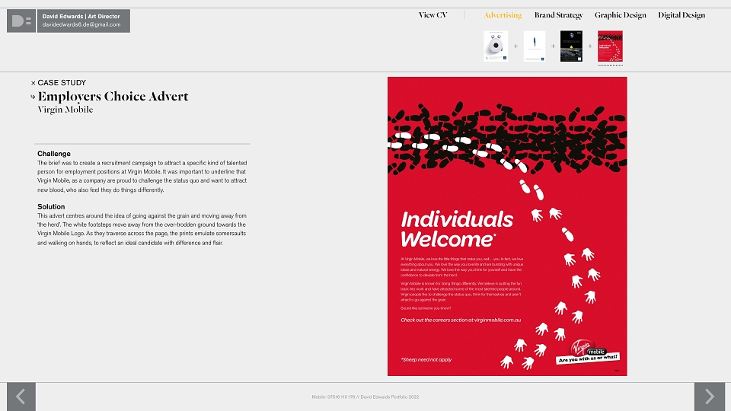The width and height of the screenshot is (731, 411).
Task: Go to the Graphic Design section
Action: (x=620, y=15)
